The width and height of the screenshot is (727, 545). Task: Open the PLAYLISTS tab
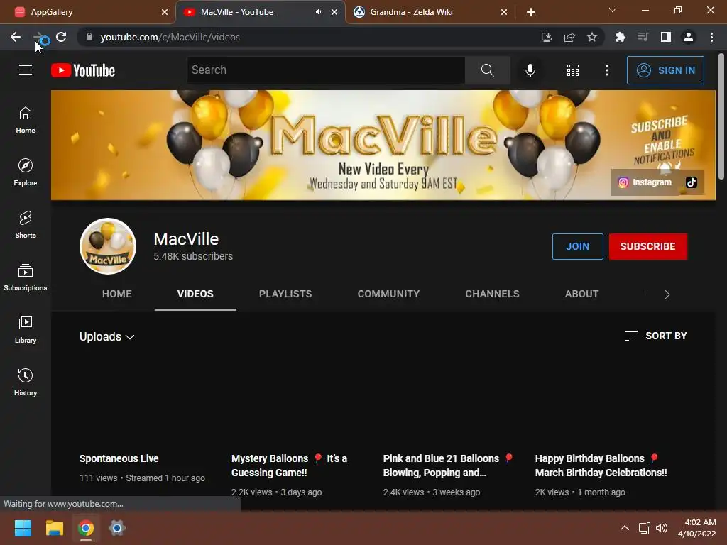(285, 294)
